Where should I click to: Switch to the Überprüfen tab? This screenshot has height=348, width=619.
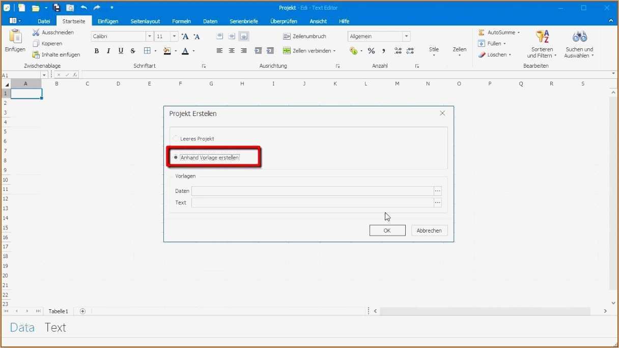(284, 21)
